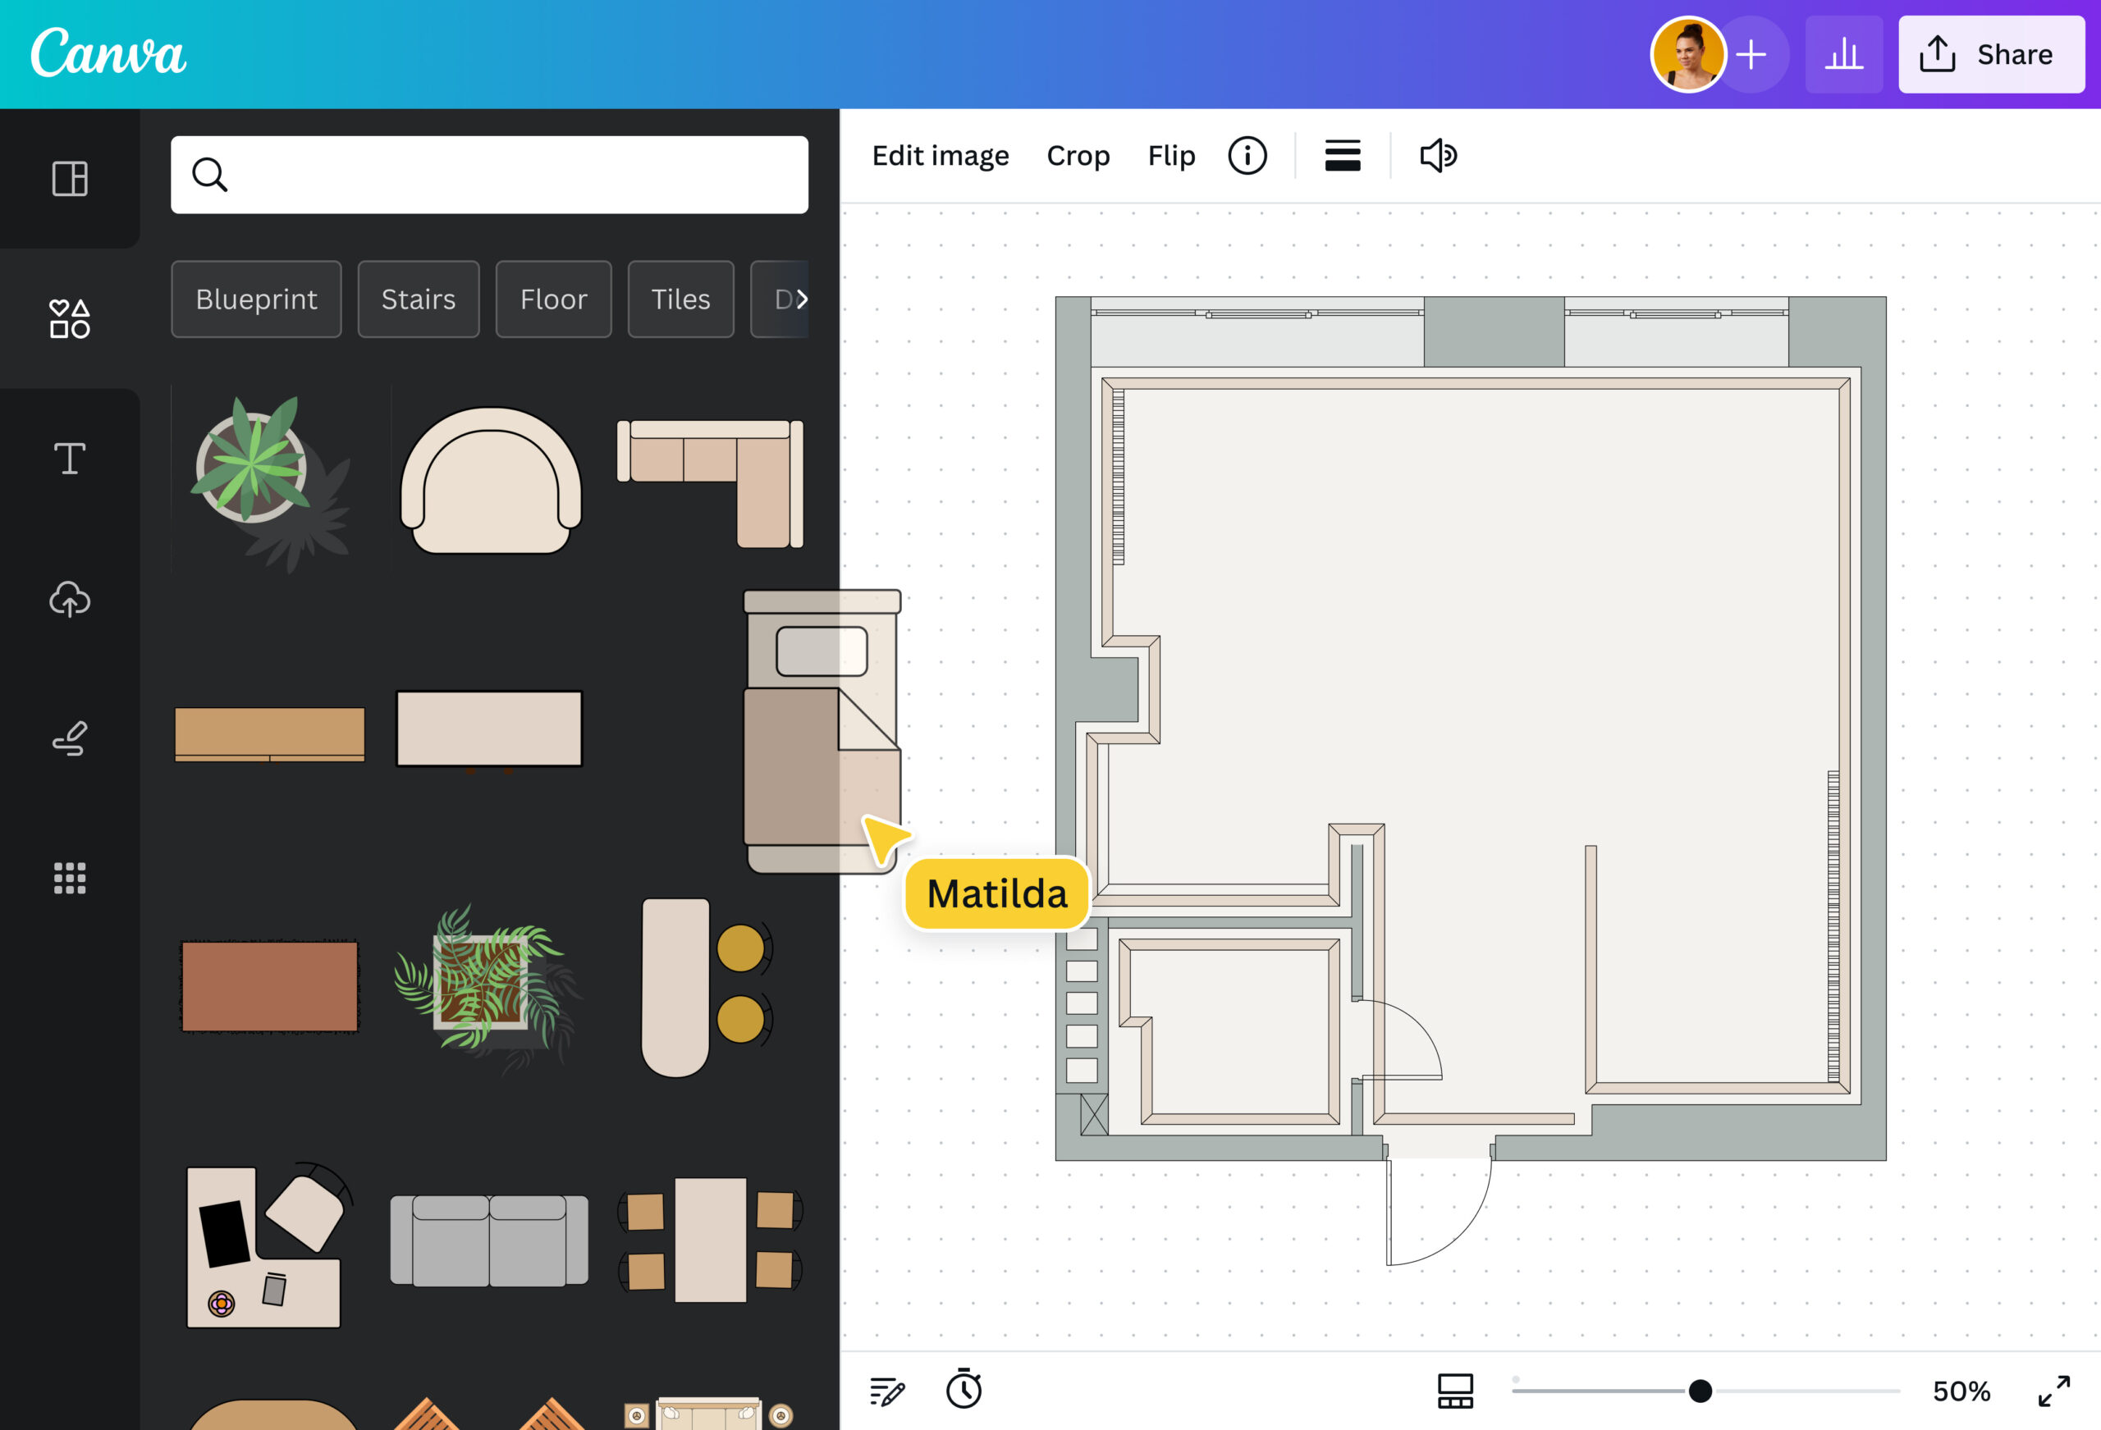Click the Apps panel icon in sidebar

71,878
